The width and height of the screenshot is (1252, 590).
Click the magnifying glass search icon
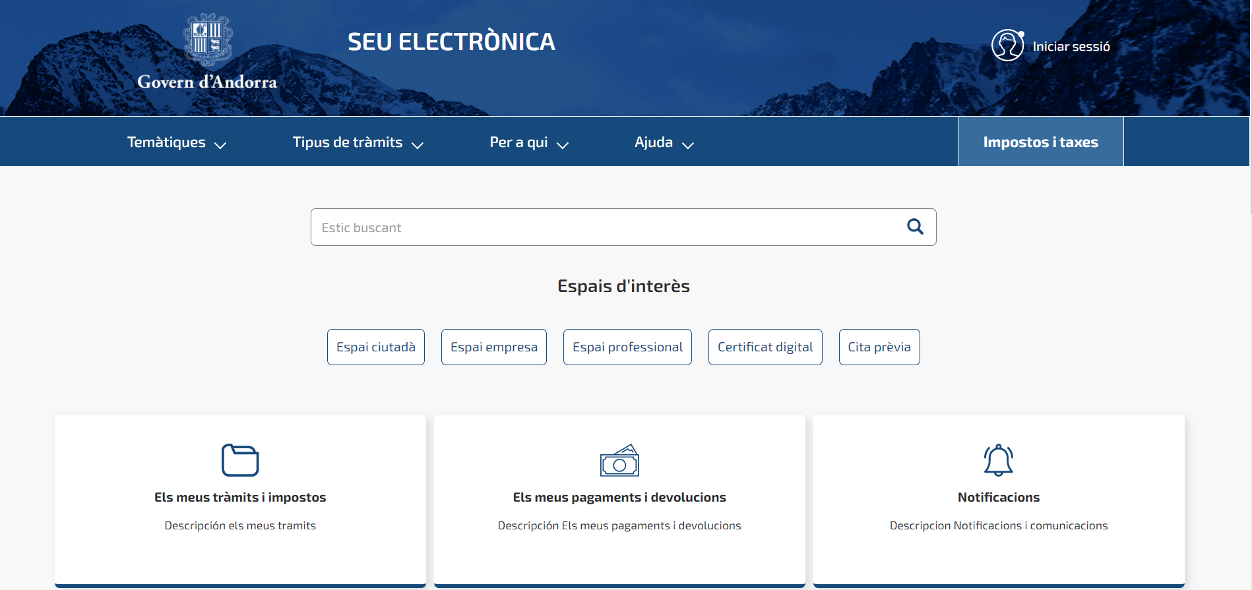(x=915, y=227)
